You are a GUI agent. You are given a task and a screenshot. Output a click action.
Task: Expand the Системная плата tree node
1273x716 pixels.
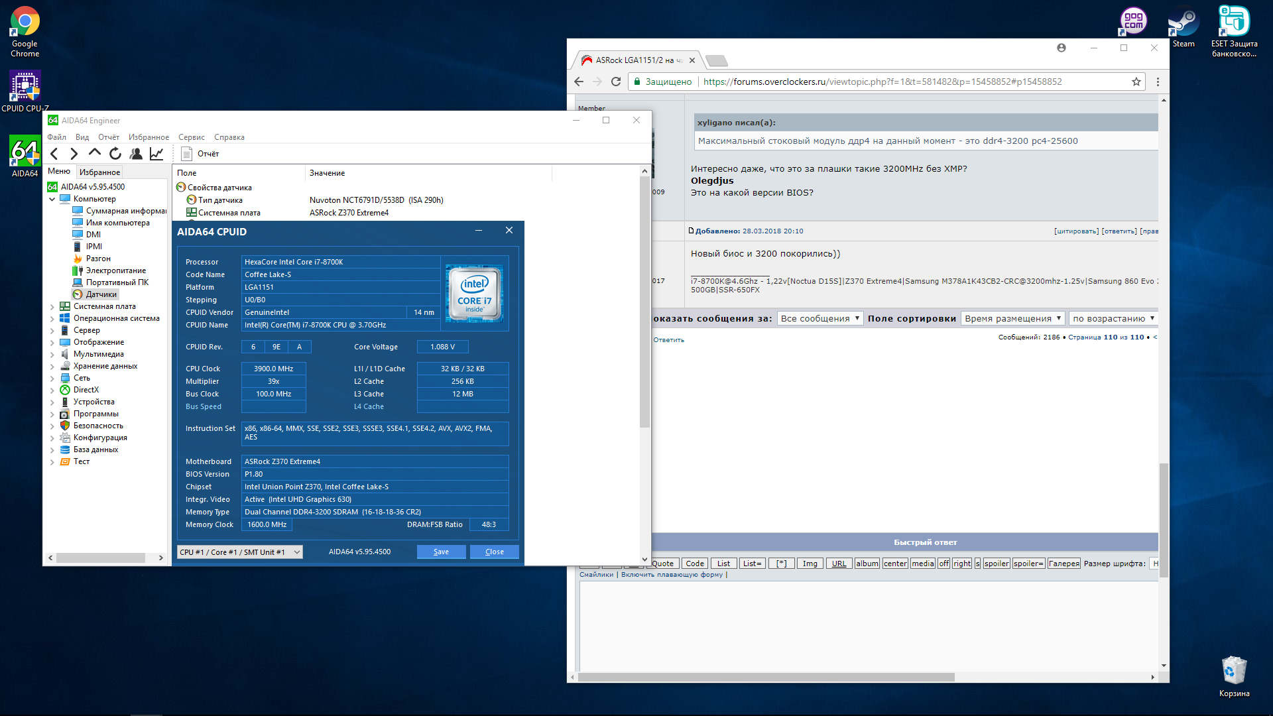click(52, 306)
